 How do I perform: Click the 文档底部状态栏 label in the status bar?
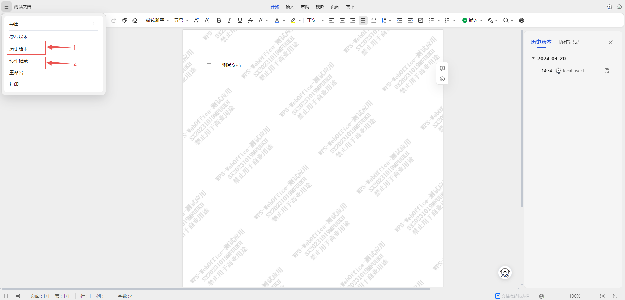tap(515, 296)
